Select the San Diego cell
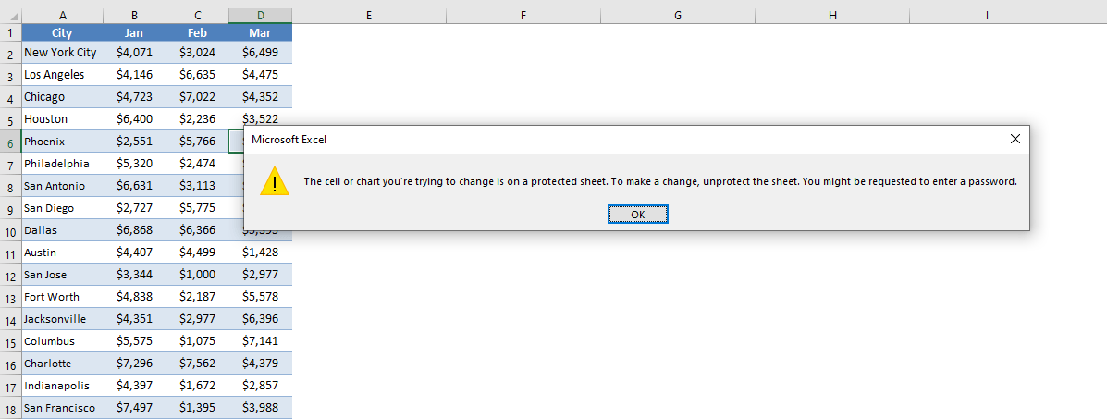 (x=62, y=208)
